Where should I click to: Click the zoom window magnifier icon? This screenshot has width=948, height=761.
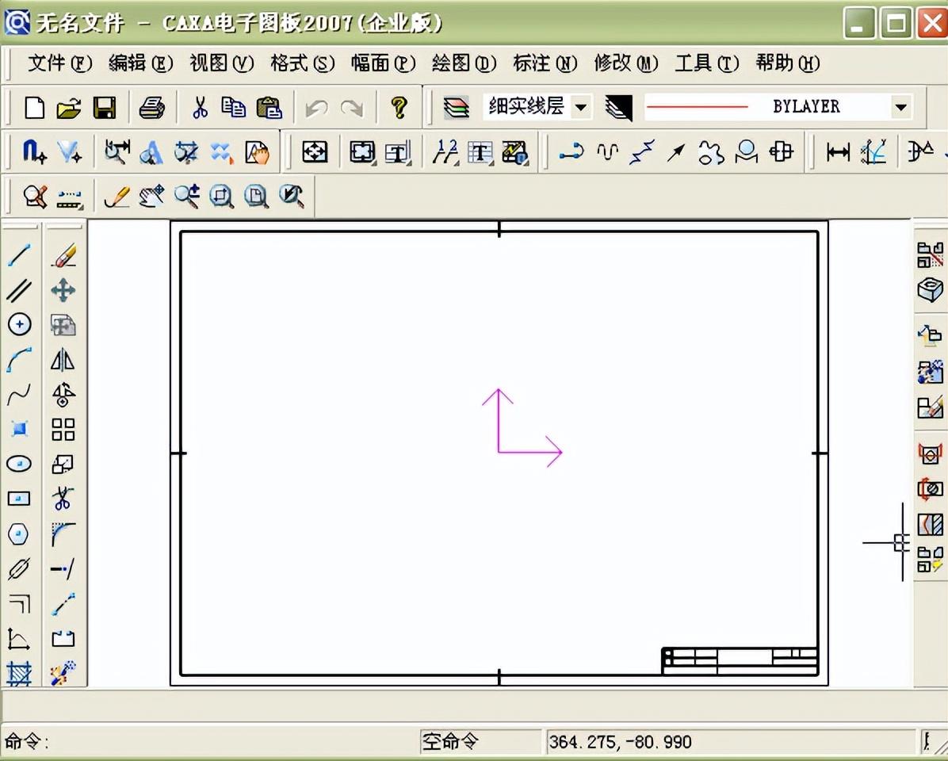click(x=221, y=197)
